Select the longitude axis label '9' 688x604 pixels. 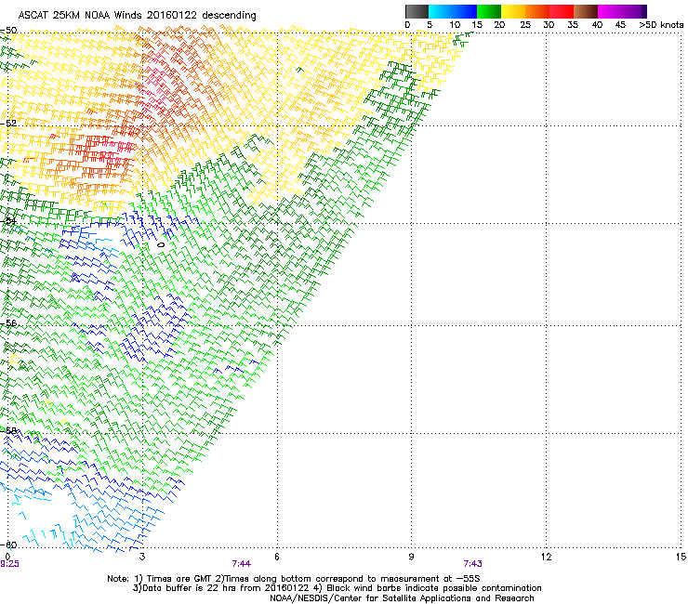[x=411, y=557]
